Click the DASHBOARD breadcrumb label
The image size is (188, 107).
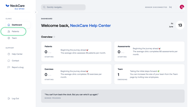[46, 19]
